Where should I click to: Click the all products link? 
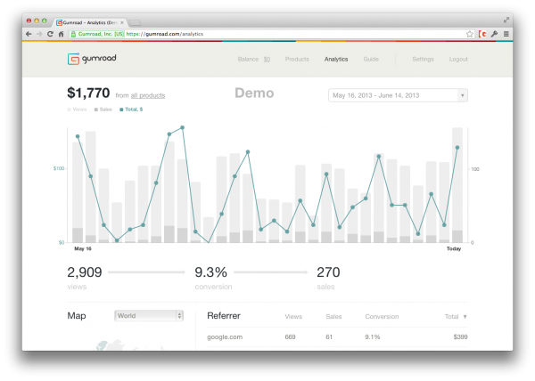[x=148, y=95]
